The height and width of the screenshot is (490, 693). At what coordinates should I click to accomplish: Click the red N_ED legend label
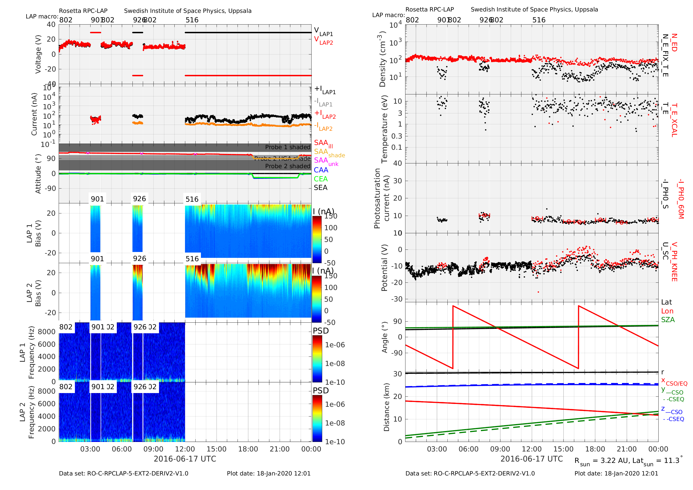(674, 42)
